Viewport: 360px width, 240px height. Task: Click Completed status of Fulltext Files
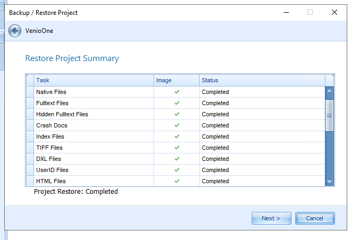[x=216, y=103]
